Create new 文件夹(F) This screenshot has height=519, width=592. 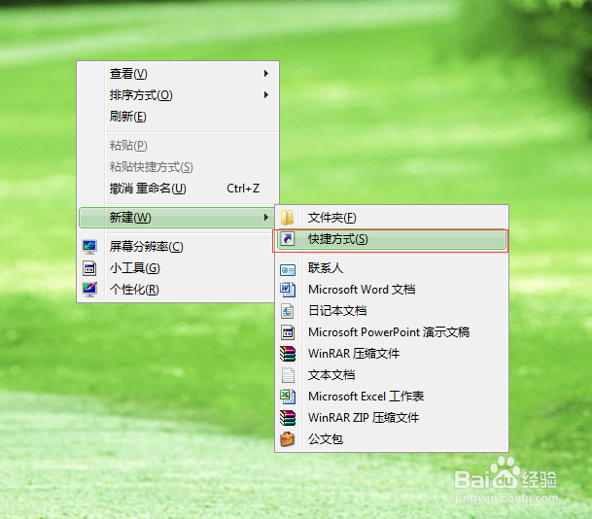(x=392, y=218)
